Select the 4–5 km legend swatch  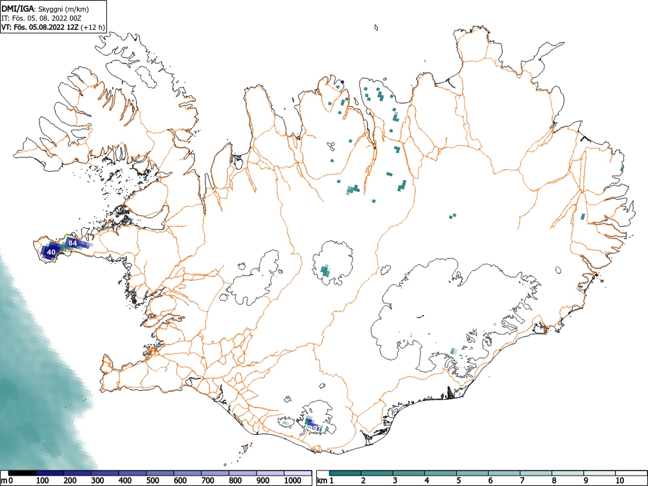point(441,473)
